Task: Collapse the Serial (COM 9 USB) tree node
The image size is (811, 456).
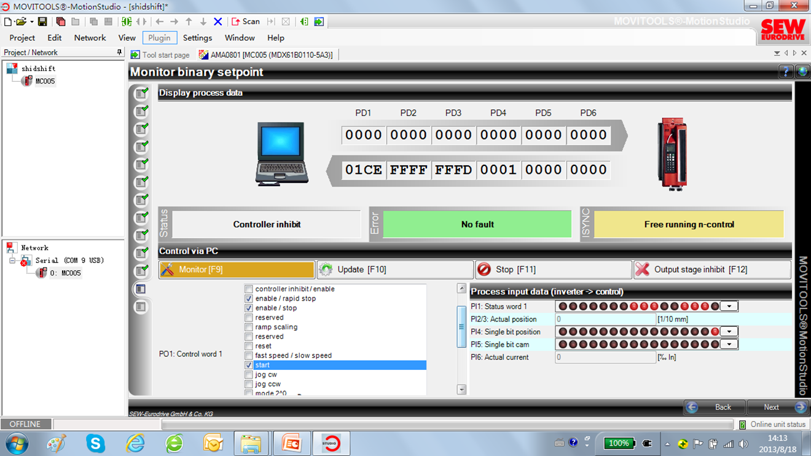Action: pos(12,261)
